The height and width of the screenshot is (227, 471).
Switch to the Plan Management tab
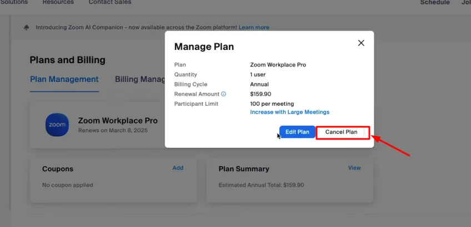[64, 79]
